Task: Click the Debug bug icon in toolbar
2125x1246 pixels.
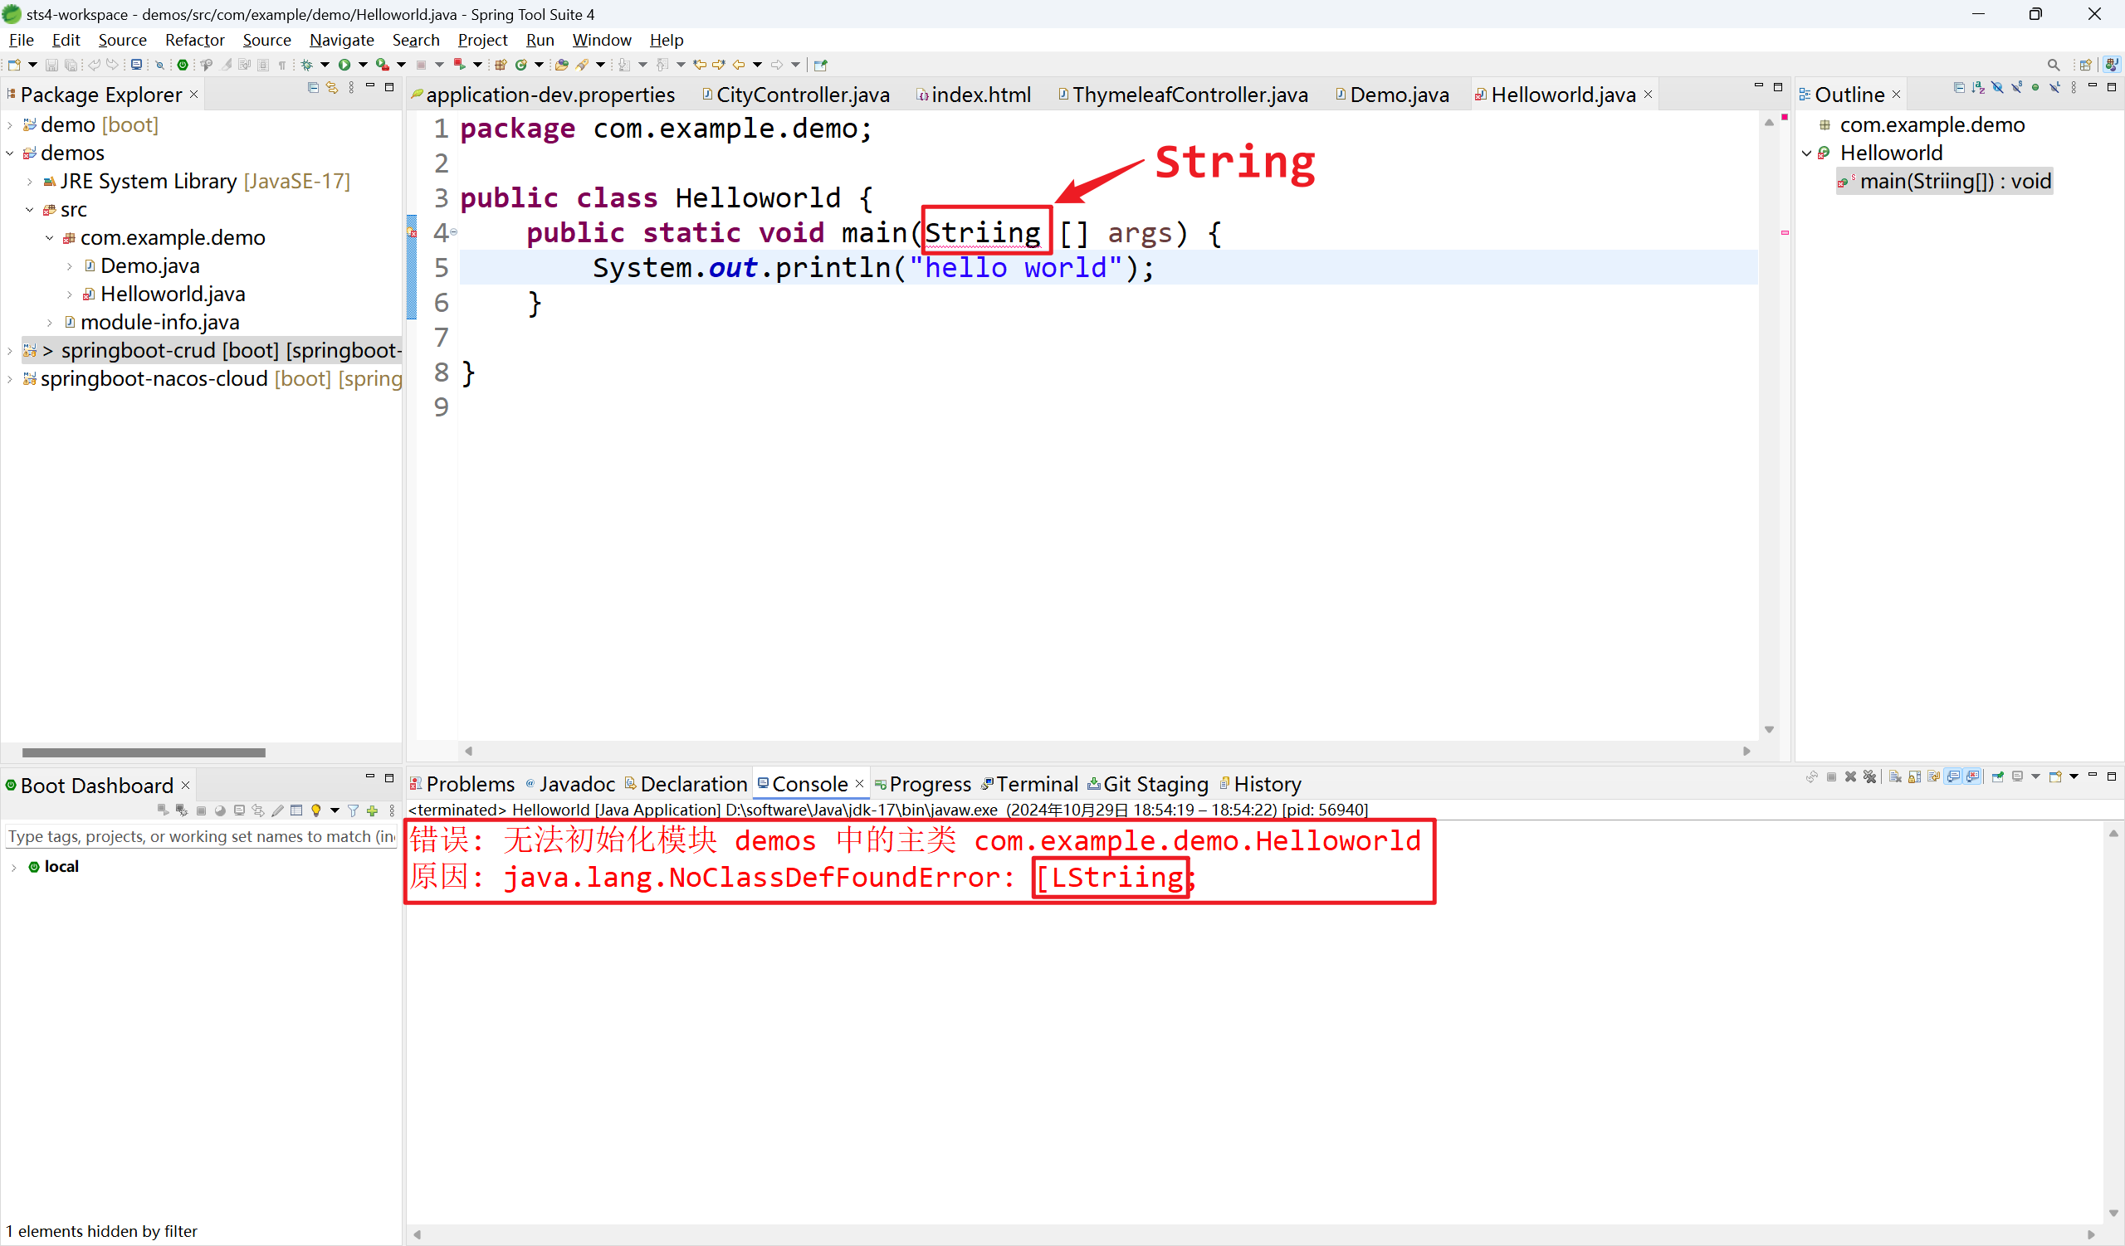Action: pyautogui.click(x=307, y=65)
